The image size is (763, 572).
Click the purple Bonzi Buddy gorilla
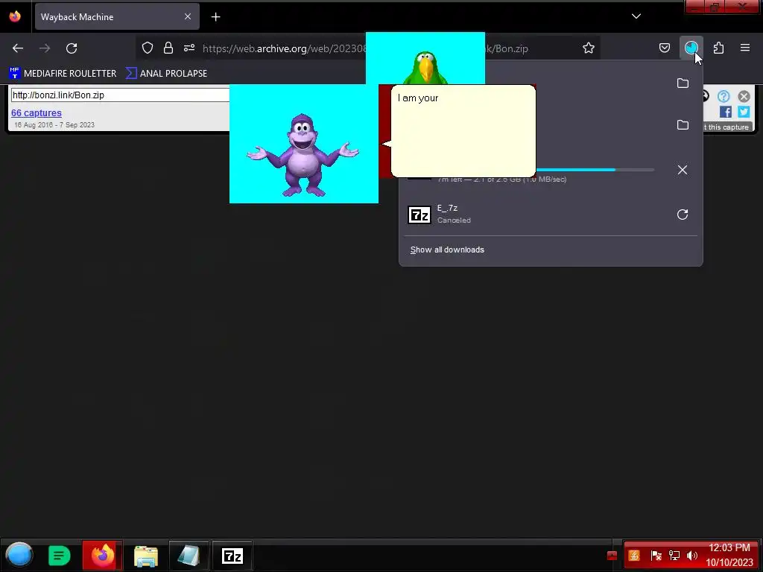pyautogui.click(x=303, y=154)
